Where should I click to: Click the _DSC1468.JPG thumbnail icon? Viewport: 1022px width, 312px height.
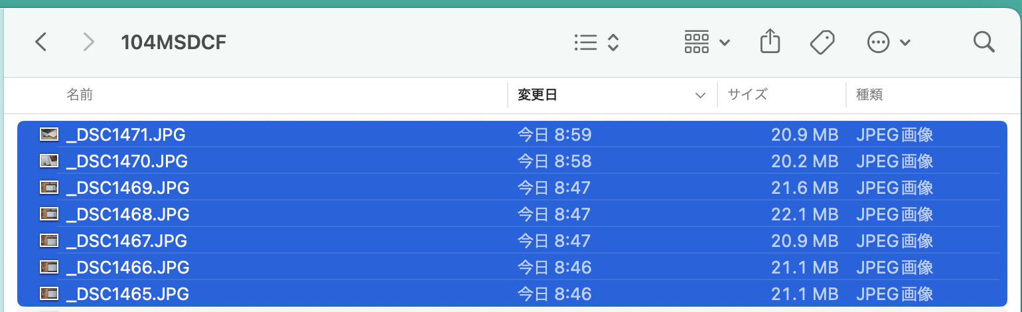49,214
